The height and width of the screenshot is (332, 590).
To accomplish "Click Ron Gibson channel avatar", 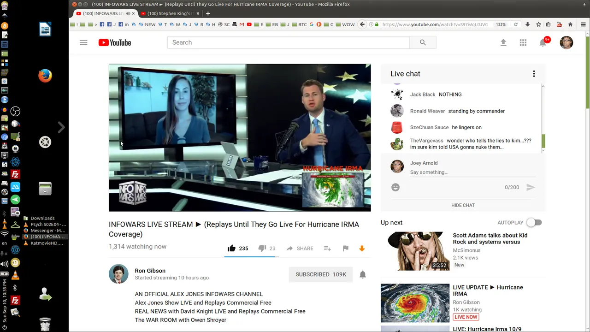I will coord(118,274).
